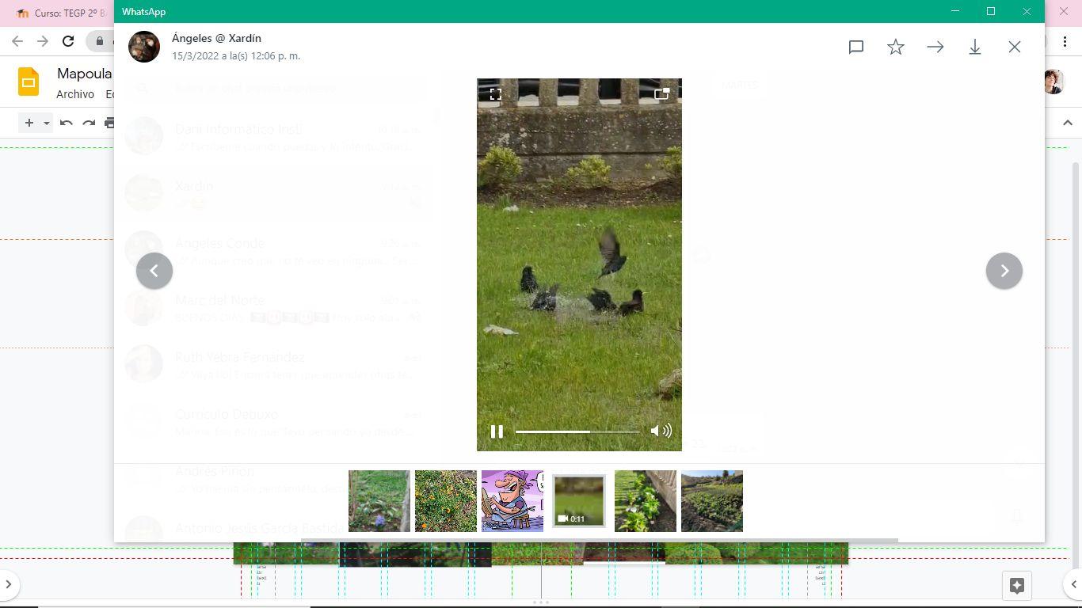Go to the next media item
This screenshot has width=1082, height=608.
[x=1004, y=271]
